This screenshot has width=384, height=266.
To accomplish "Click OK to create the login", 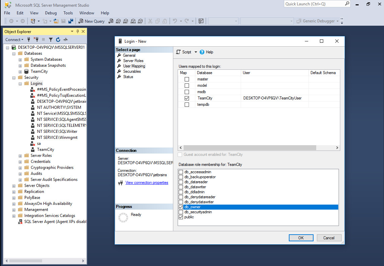I will point(301,238).
